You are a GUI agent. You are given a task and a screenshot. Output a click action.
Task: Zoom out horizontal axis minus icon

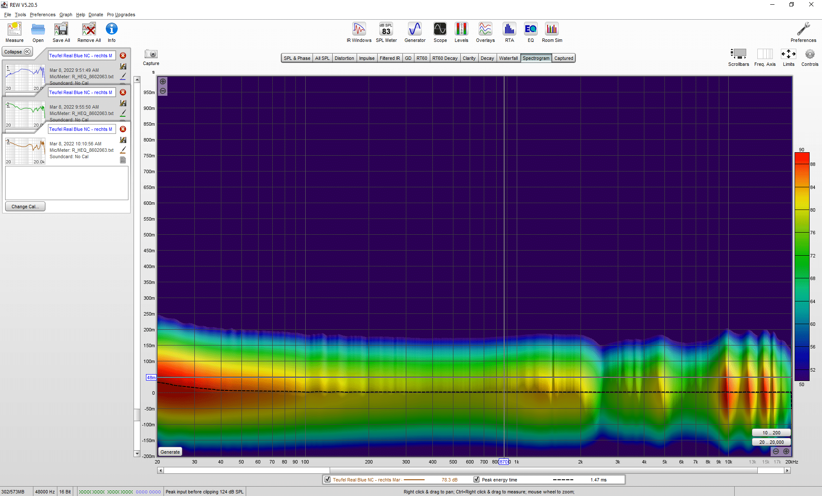point(776,452)
